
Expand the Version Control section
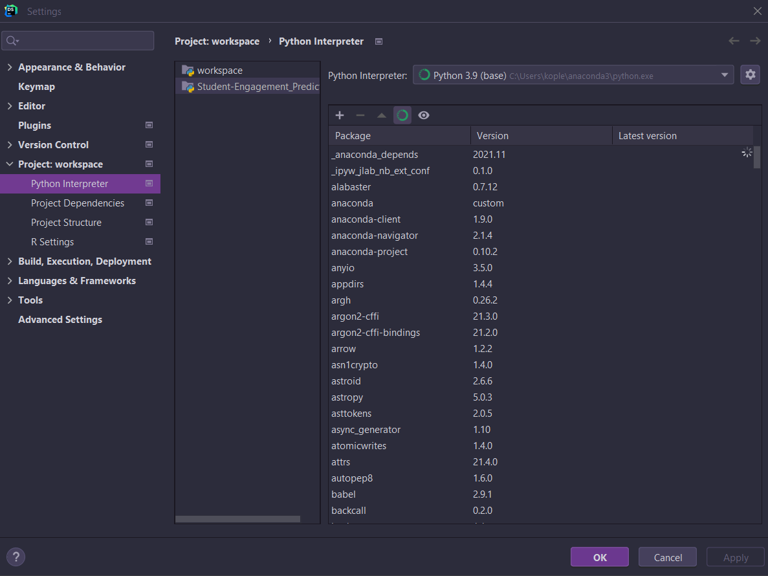[10, 144]
